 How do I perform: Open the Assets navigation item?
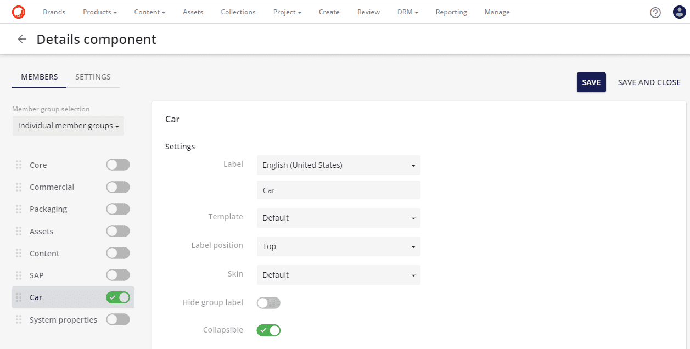coord(193,12)
